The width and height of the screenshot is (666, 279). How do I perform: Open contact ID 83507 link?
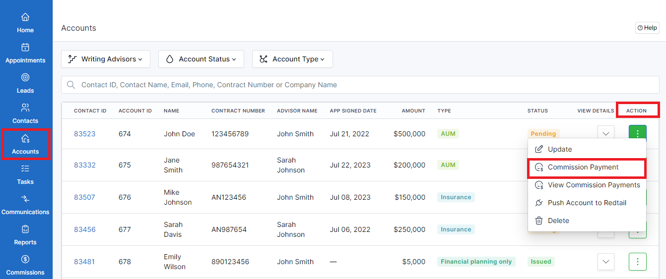[x=85, y=197]
